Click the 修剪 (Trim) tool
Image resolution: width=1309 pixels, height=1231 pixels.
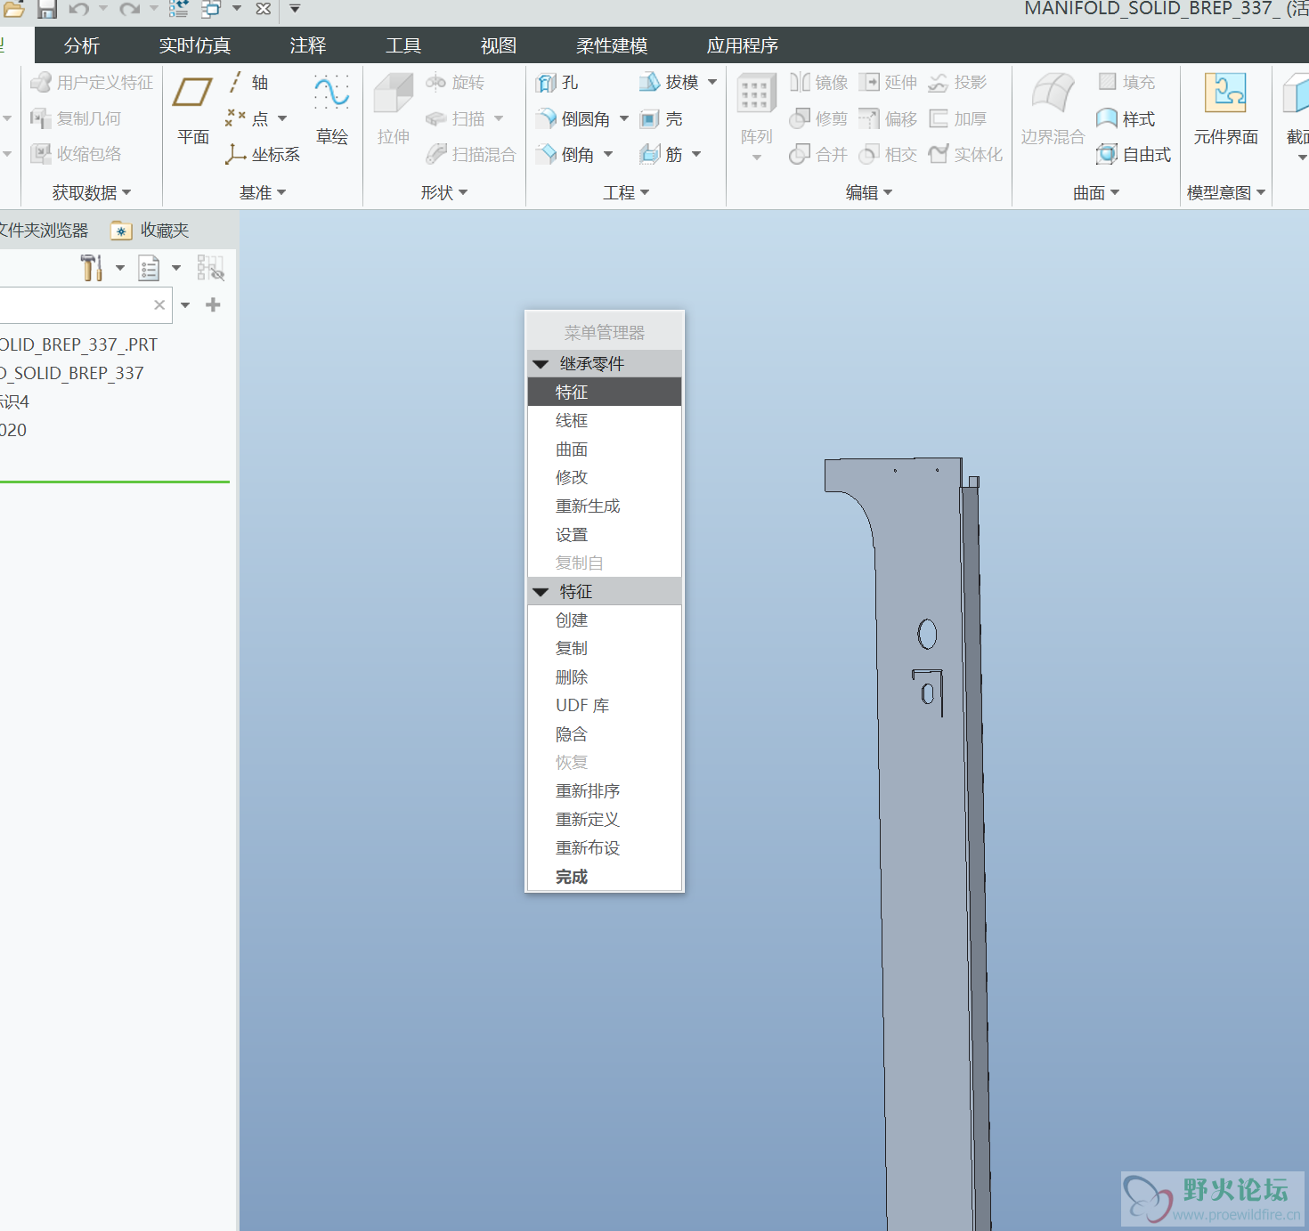[818, 119]
